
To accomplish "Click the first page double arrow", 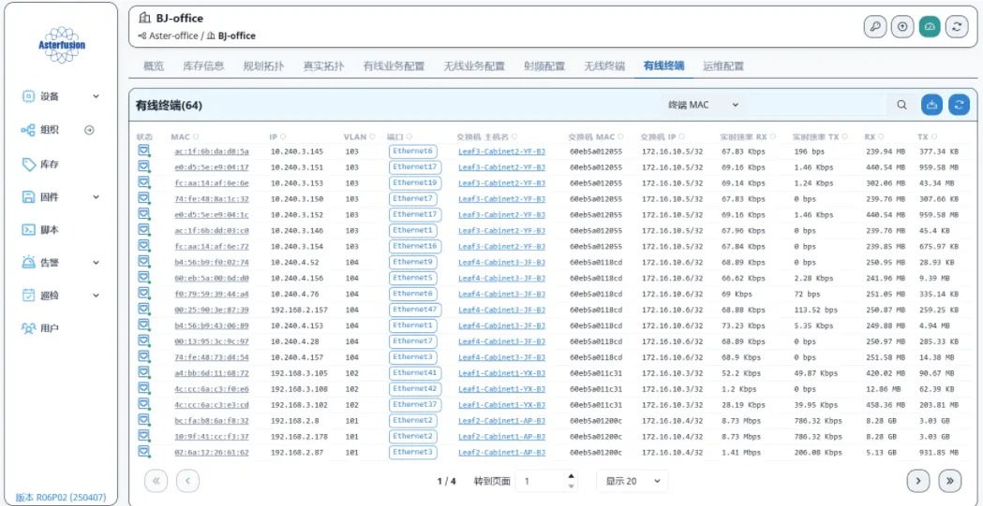I will tap(156, 481).
